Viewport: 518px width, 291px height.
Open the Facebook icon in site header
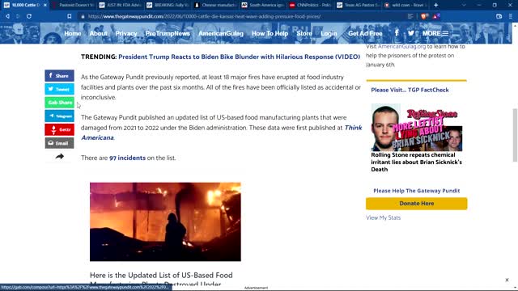pos(397,33)
